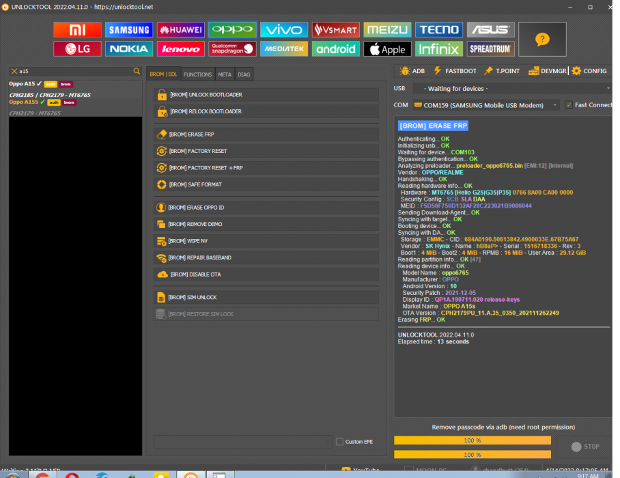Select the Xiaomi Mi brand logo

[77, 29]
